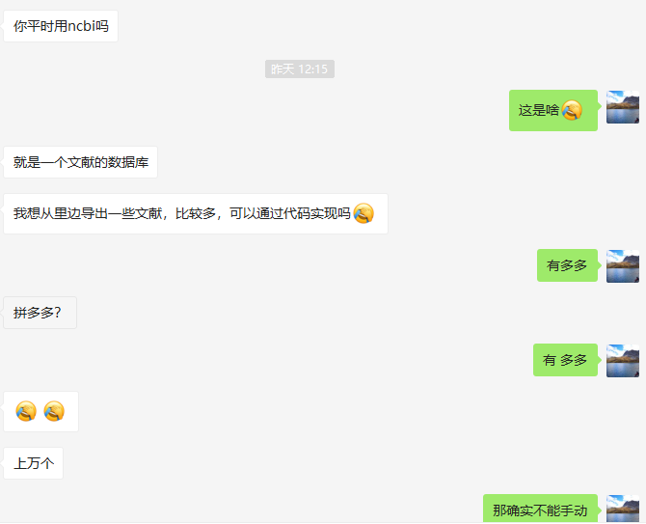The width and height of the screenshot is (646, 524).
Task: Click the '昨天 12:15' timestamp label
Action: pyautogui.click(x=300, y=69)
